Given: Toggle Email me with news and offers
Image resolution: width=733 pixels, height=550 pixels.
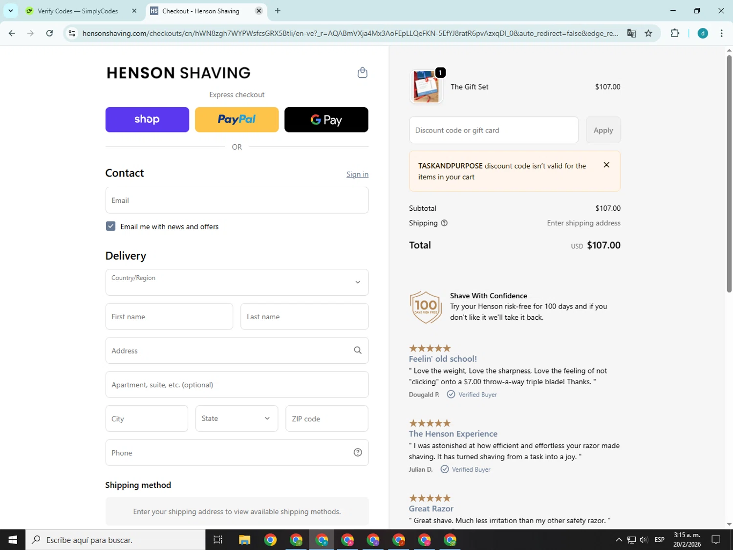Looking at the screenshot, I should point(110,226).
